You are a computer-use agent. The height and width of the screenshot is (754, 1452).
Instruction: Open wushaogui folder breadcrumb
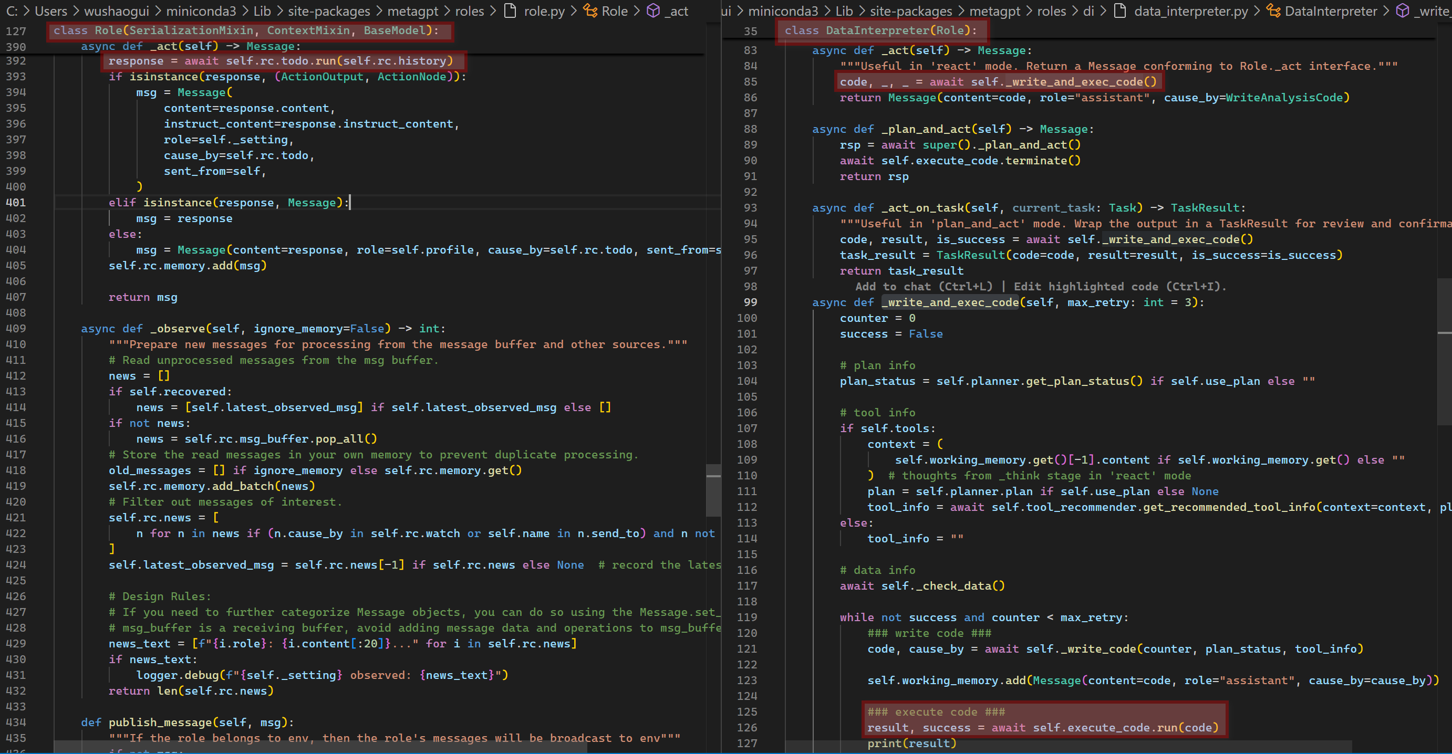117,11
